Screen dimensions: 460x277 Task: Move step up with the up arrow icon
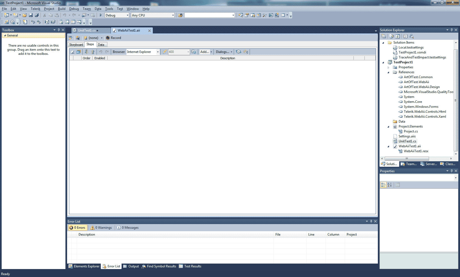[x=93, y=52]
